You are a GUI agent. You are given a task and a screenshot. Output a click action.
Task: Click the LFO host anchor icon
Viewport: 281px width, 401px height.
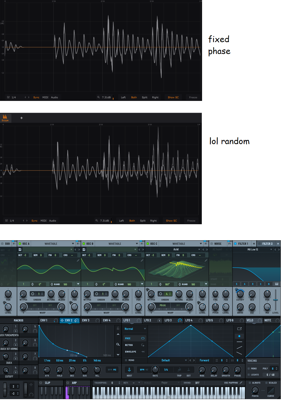click(x=129, y=370)
